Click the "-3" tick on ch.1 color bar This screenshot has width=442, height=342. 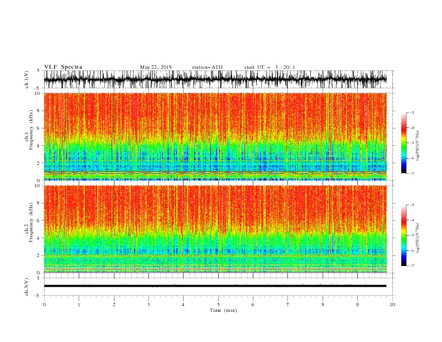pos(411,112)
